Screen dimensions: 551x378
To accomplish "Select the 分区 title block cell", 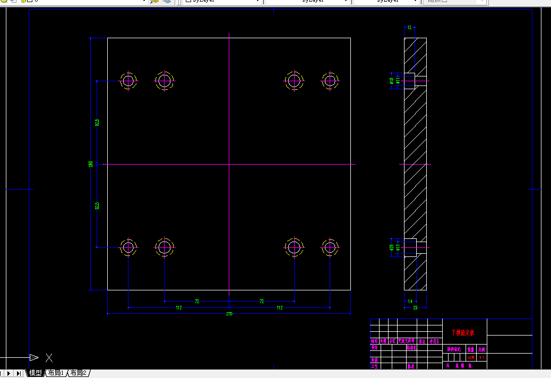I will pyautogui.click(x=392, y=341).
